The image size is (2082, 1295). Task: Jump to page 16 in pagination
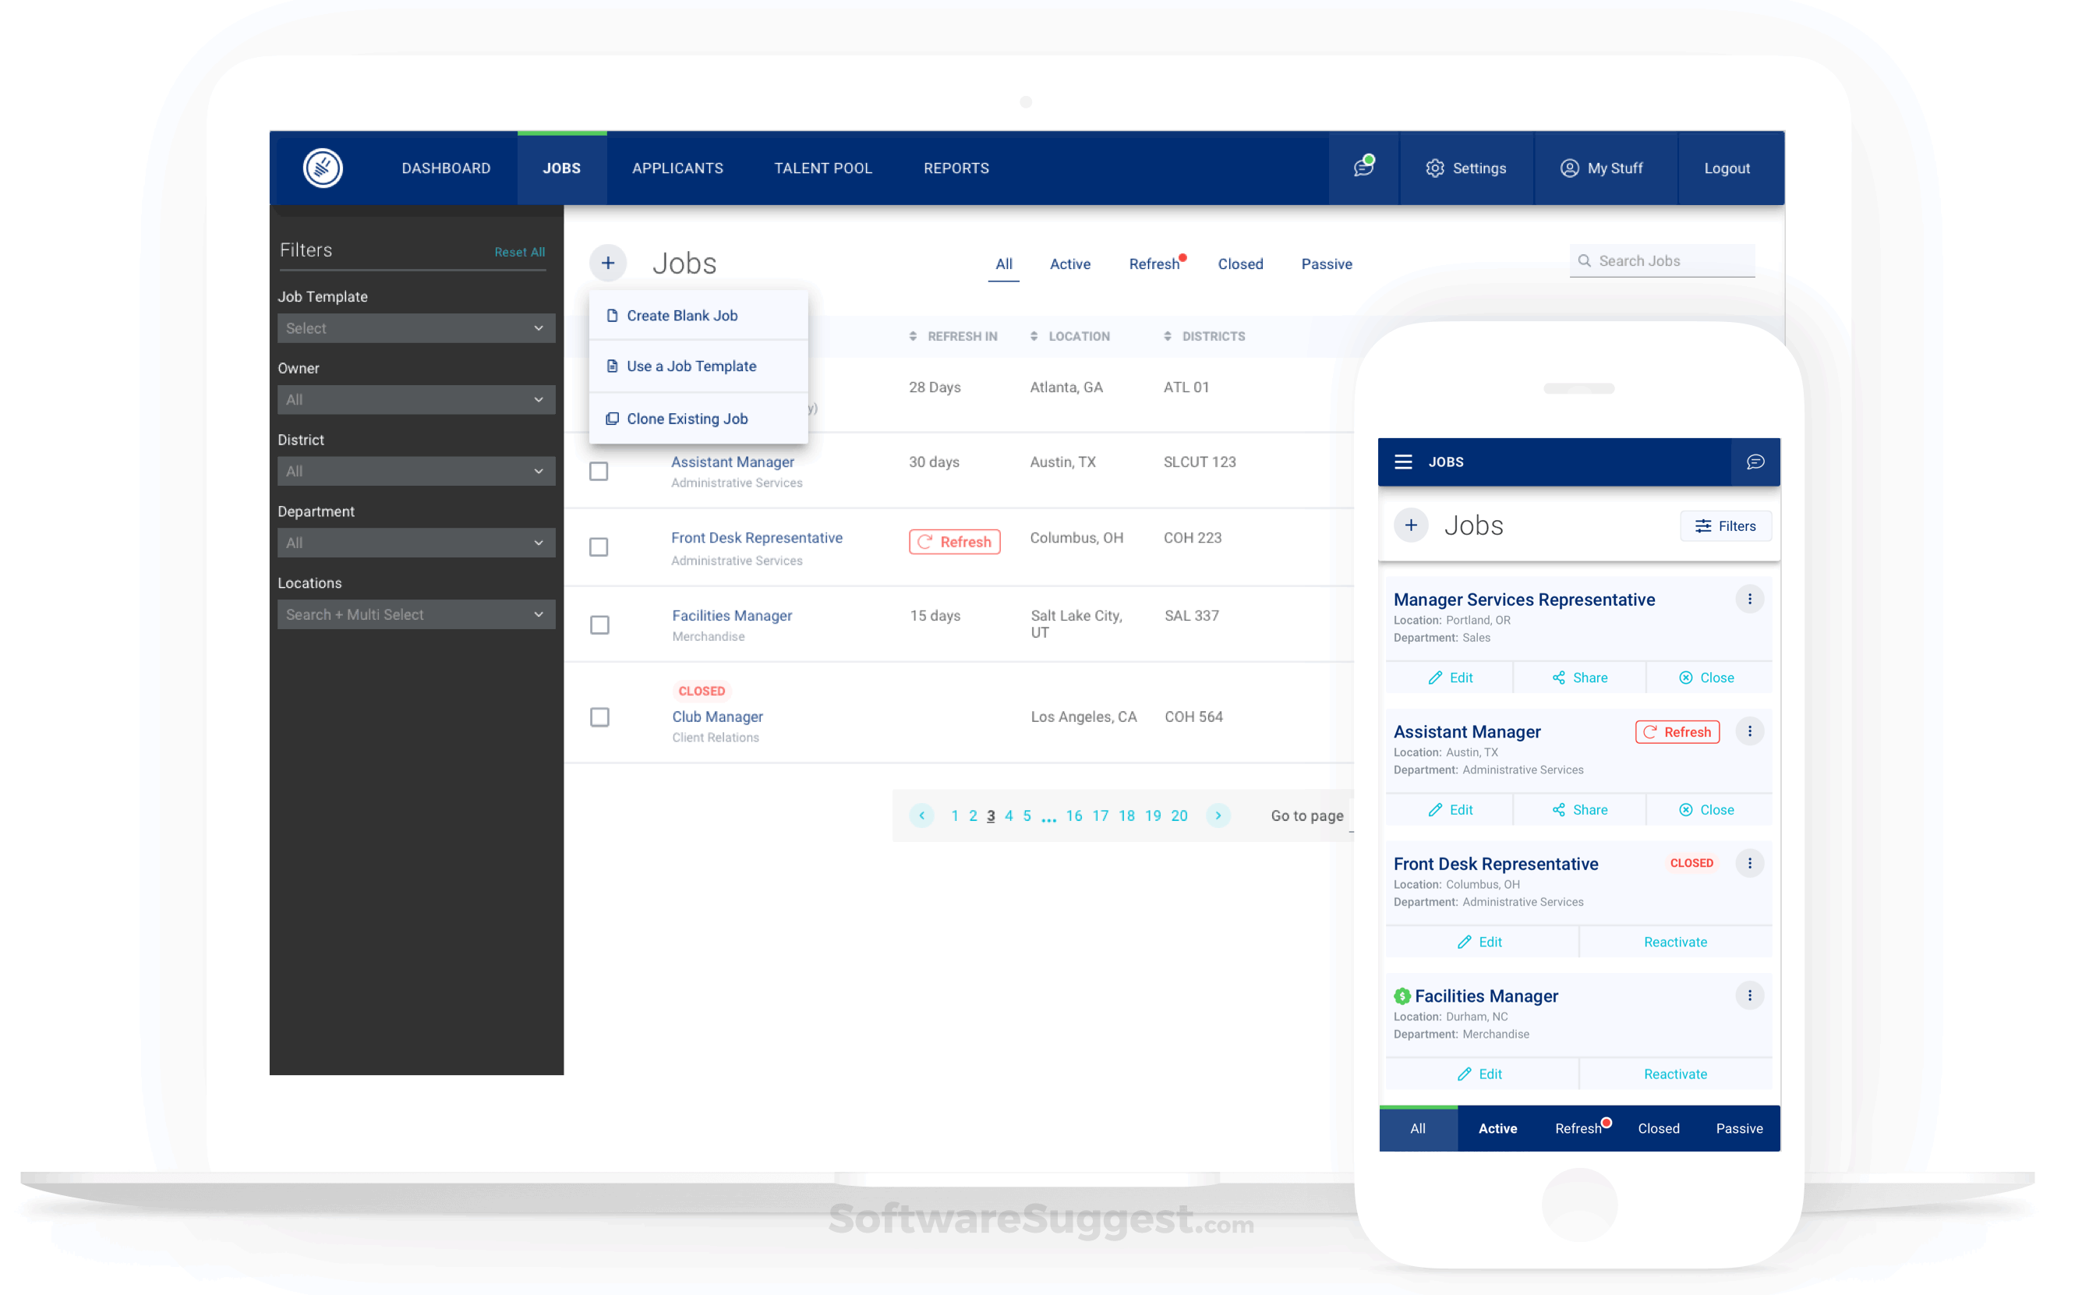[1074, 816]
